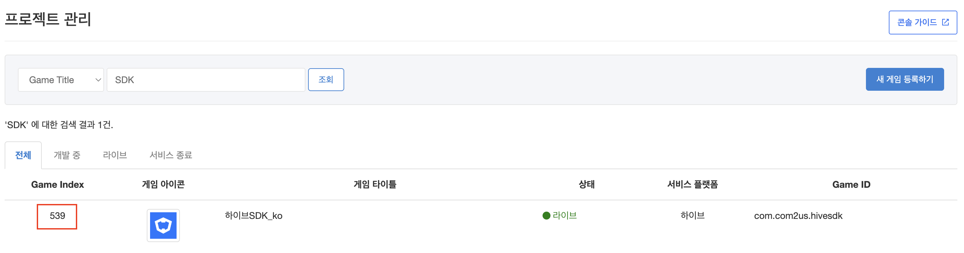Click the external link icon in 콘솔 가이드
This screenshot has height=253, width=964.
pos(945,23)
